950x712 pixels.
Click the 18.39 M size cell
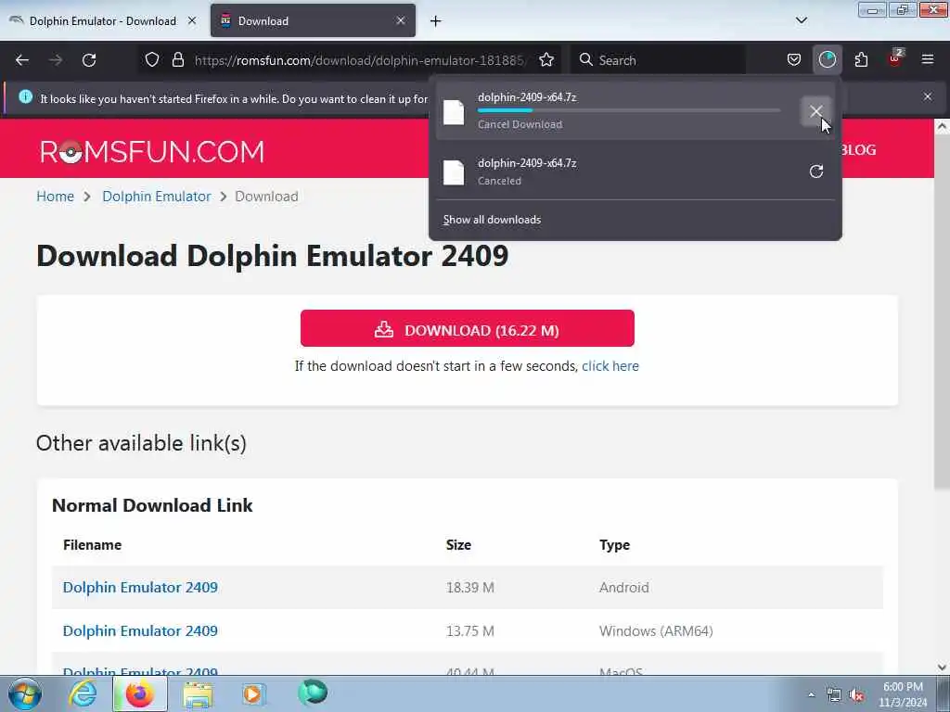(x=470, y=587)
